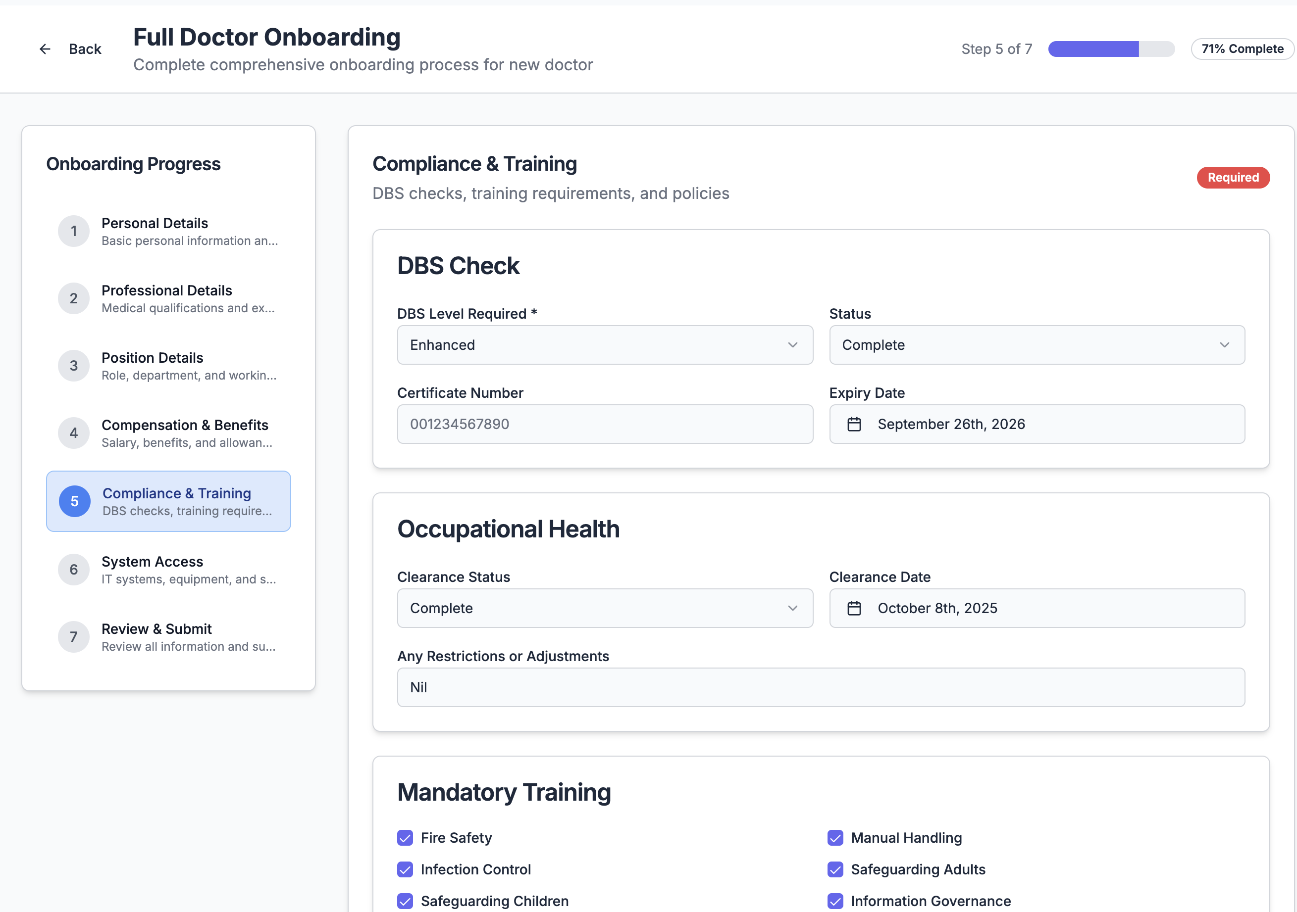Click the back arrow icon

(45, 49)
